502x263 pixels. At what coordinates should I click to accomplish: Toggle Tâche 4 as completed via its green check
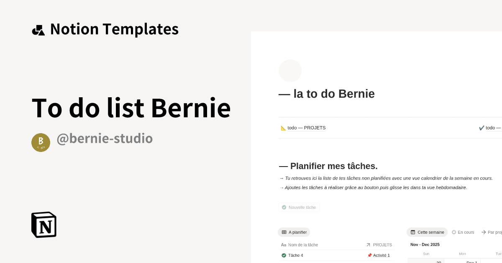coord(284,255)
